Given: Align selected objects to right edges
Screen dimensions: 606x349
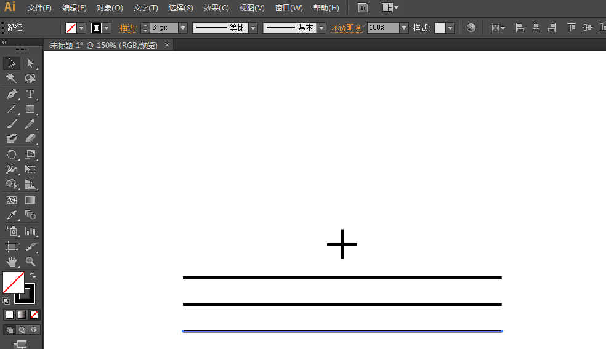Looking at the screenshot, I should click(552, 28).
